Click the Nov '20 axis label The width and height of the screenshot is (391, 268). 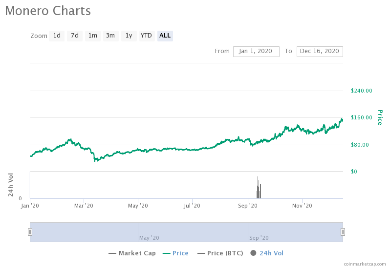point(302,206)
